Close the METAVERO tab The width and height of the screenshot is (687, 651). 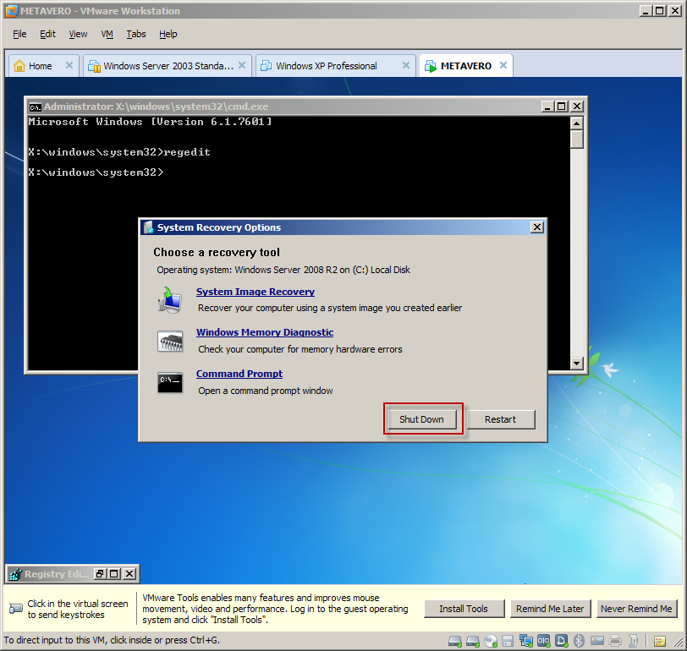click(x=503, y=65)
